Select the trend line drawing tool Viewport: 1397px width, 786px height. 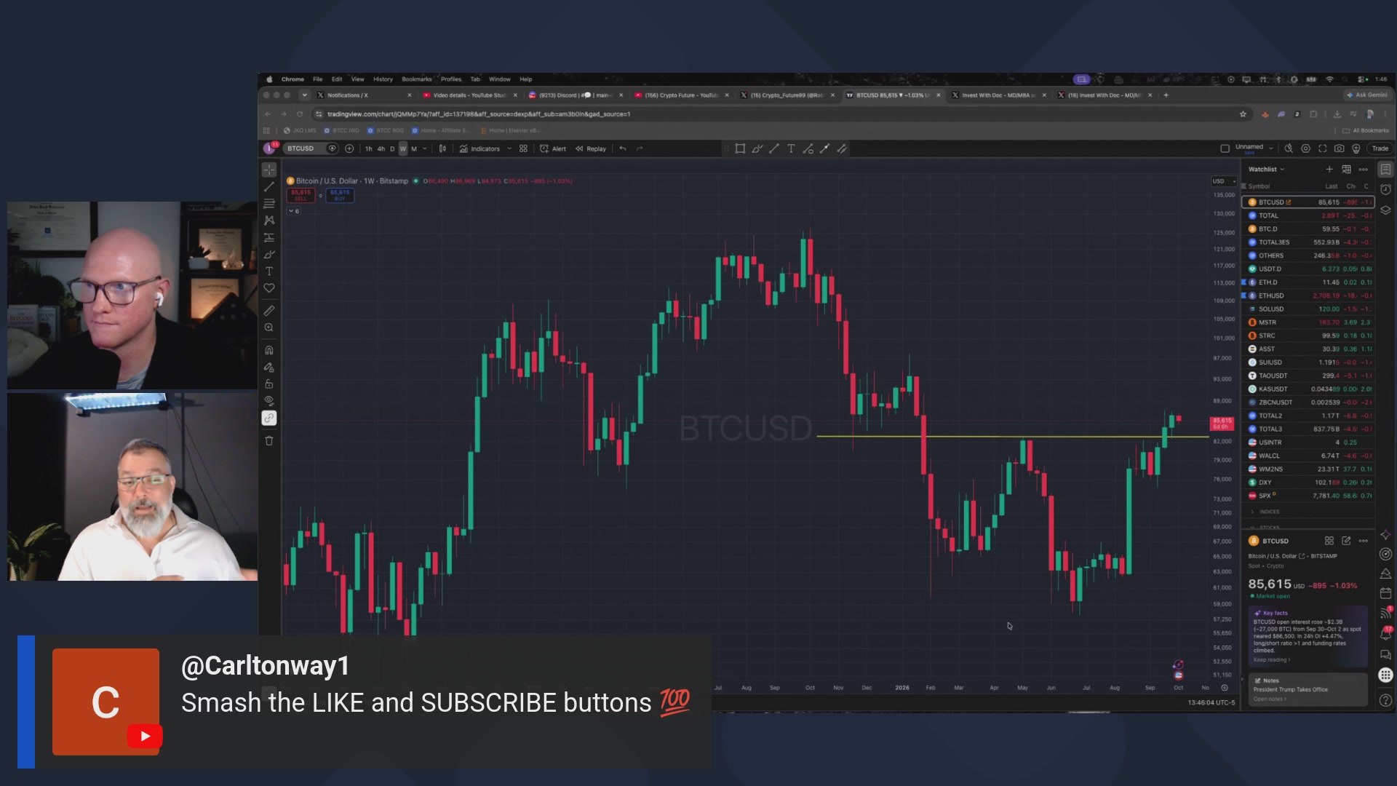(269, 187)
